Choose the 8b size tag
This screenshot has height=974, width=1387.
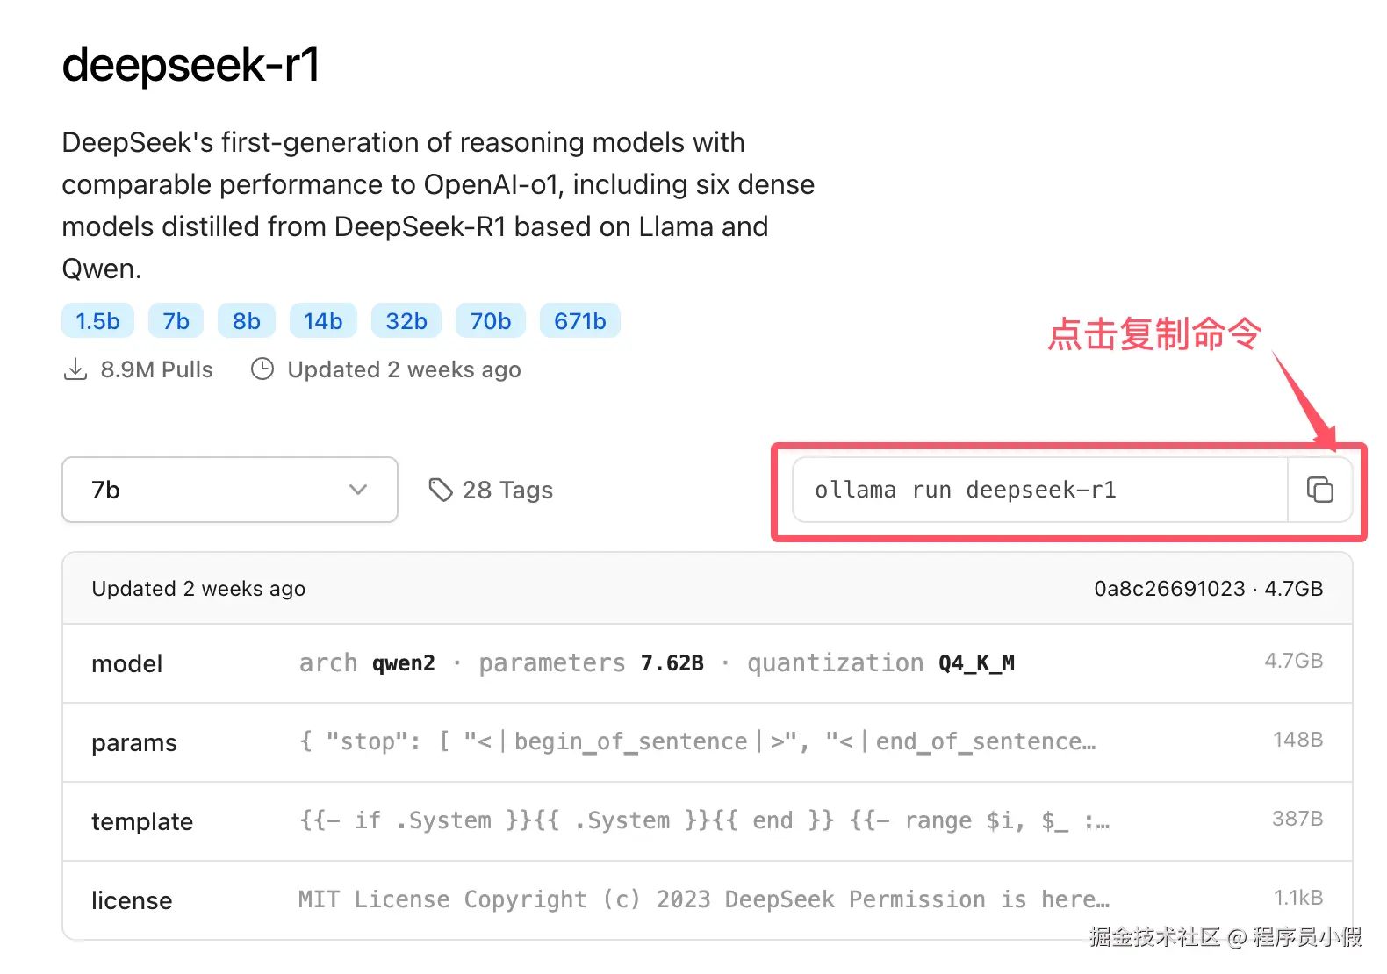tap(247, 321)
